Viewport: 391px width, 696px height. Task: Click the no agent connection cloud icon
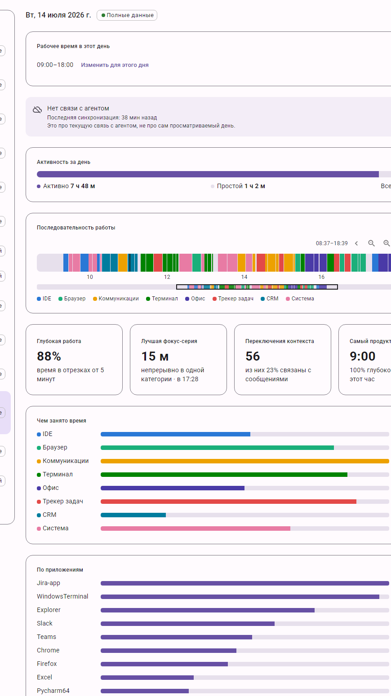click(x=37, y=110)
